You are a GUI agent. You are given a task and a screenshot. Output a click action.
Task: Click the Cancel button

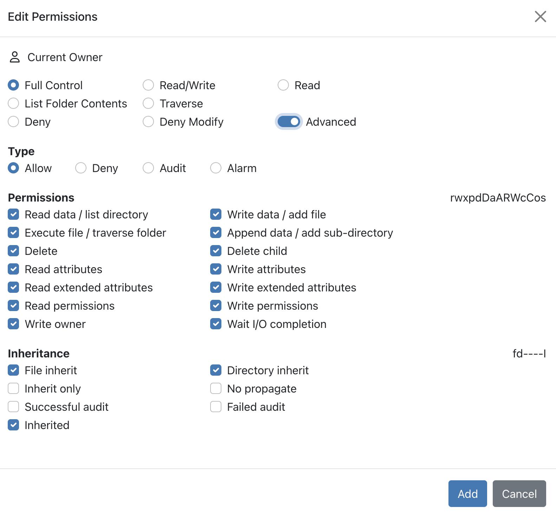coord(519,494)
